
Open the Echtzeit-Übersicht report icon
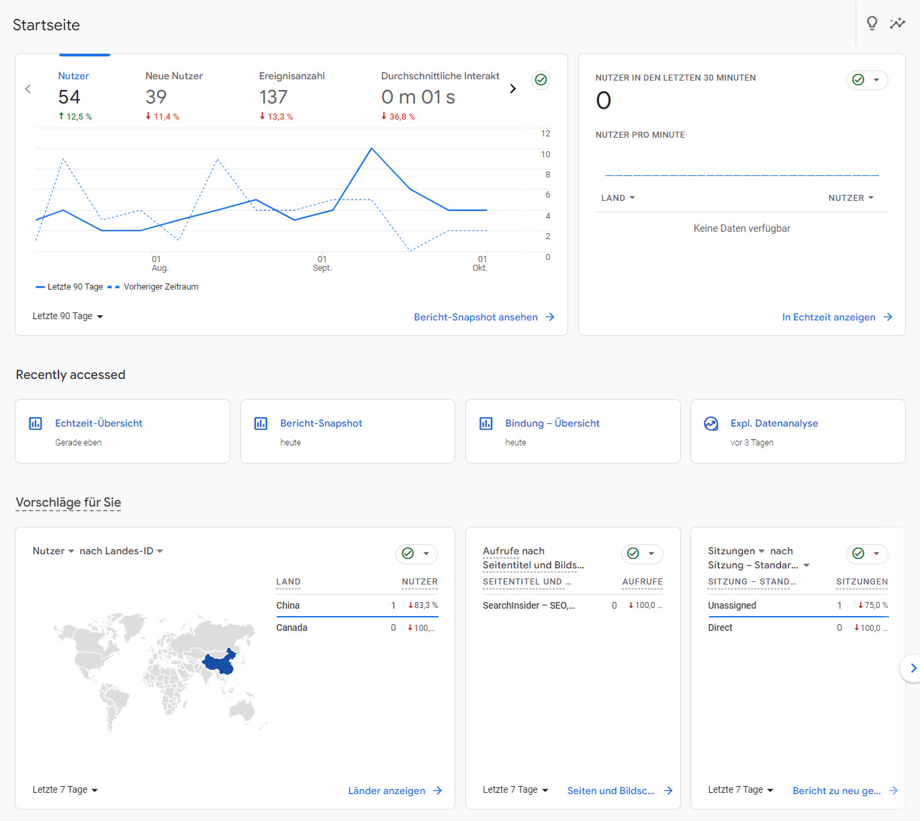(36, 423)
